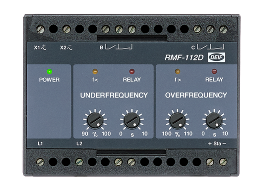Click the red RELAY LED under UNDERFREQUENCY section

132,71
